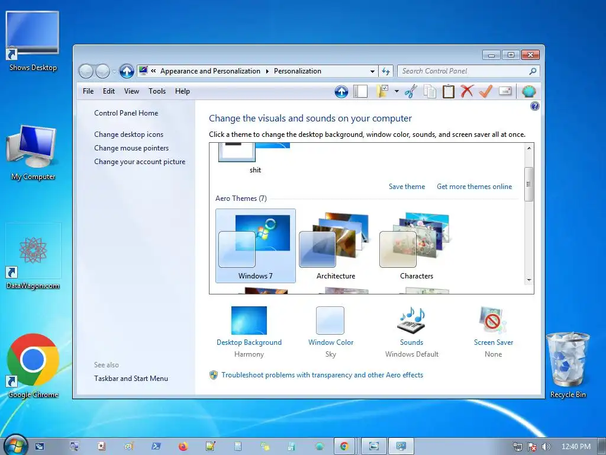Click the network icon in system tray
This screenshot has height=455, width=606.
[x=517, y=447]
